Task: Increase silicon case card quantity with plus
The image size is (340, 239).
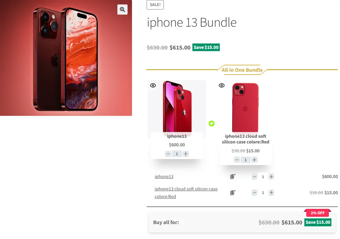Action: (x=254, y=160)
